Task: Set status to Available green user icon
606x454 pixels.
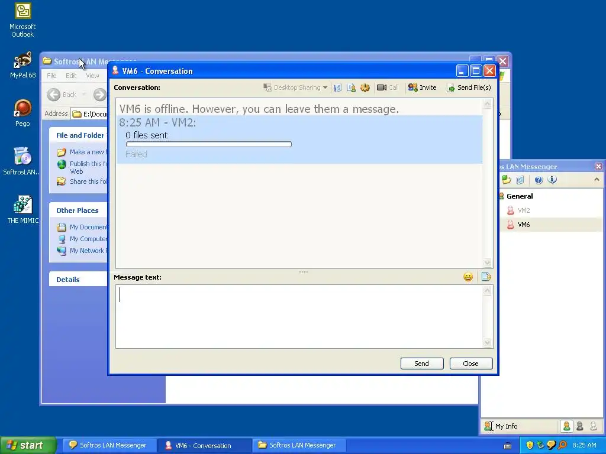Action: point(566,426)
